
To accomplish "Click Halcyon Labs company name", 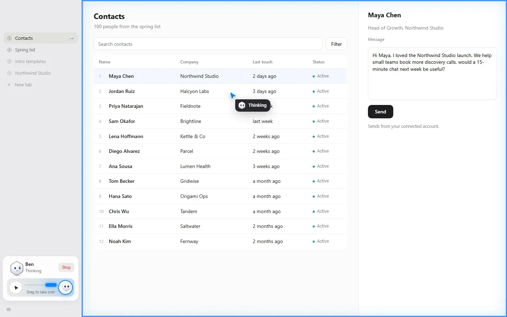I will pos(195,91).
